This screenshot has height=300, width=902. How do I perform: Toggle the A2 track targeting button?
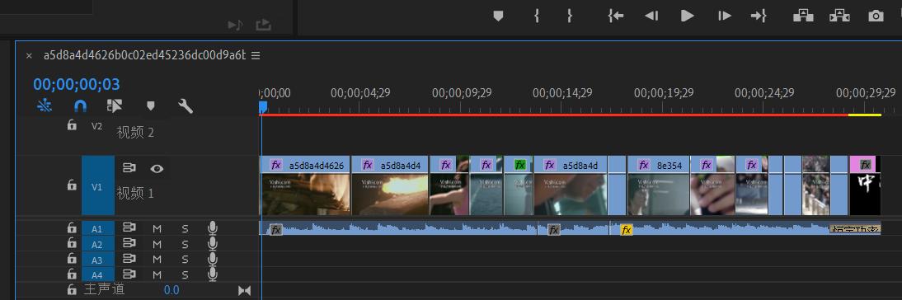pyautogui.click(x=98, y=244)
